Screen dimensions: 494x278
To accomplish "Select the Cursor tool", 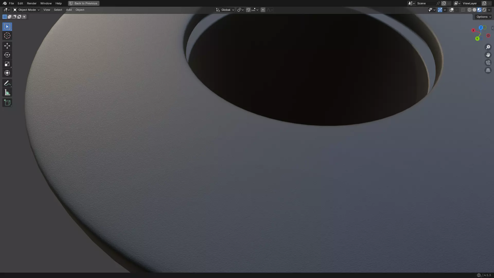I will coord(7,36).
